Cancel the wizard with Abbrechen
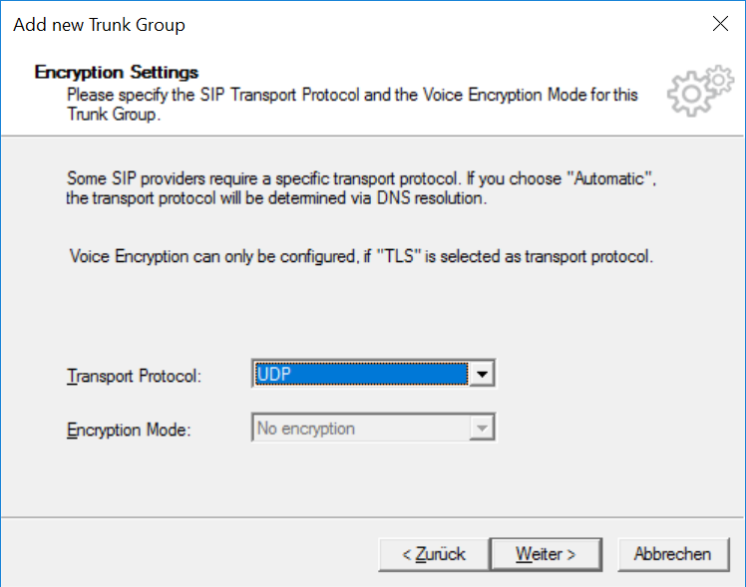This screenshot has height=587, width=746. point(673,554)
